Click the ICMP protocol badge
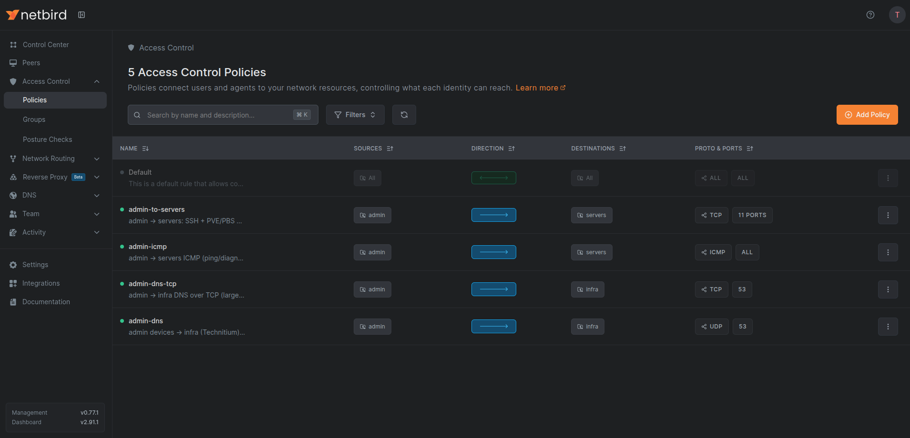This screenshot has height=438, width=910. click(713, 252)
